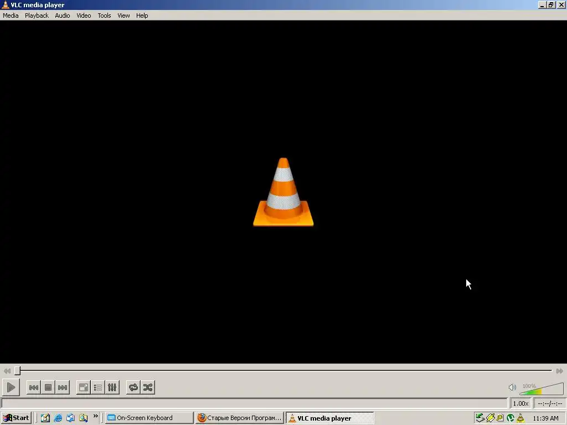567x425 pixels.
Task: Open extended settings equalizer icon
Action: point(112,387)
